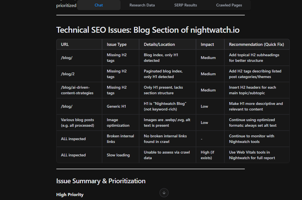The height and width of the screenshot is (200, 302).
Task: Click the prioritized text on the left
Action: [66, 5]
